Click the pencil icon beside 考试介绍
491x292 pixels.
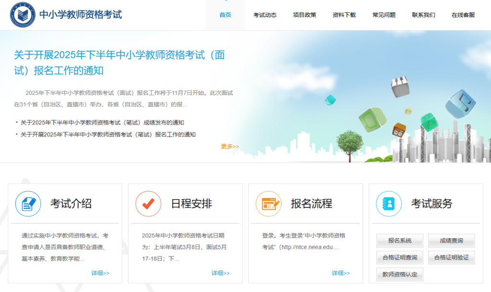28,203
